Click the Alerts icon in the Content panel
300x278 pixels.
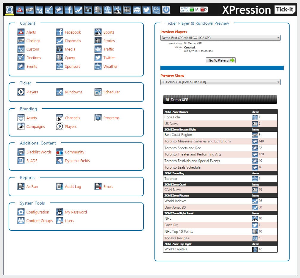point(21,32)
